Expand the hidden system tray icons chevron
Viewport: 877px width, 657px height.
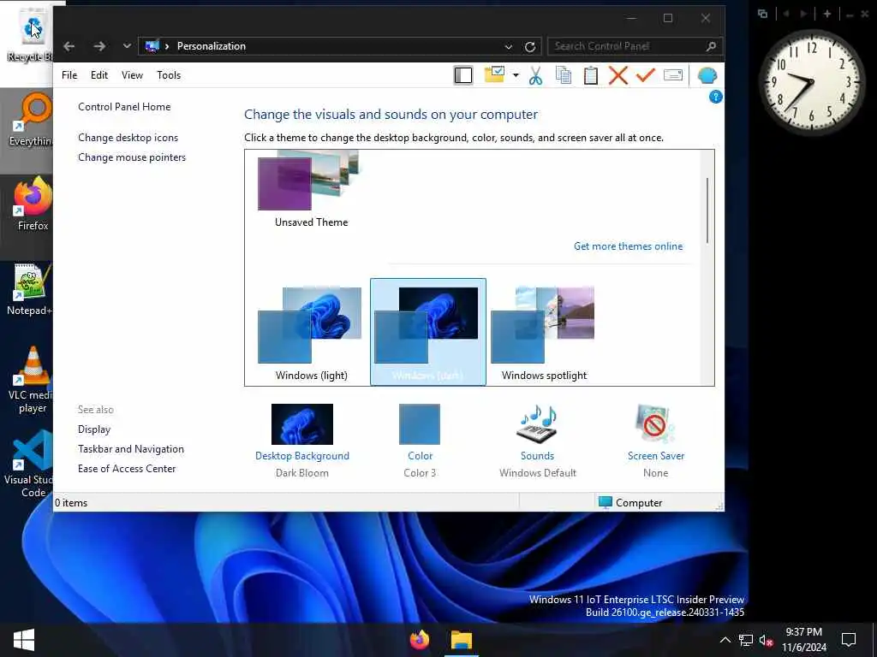pyautogui.click(x=725, y=640)
